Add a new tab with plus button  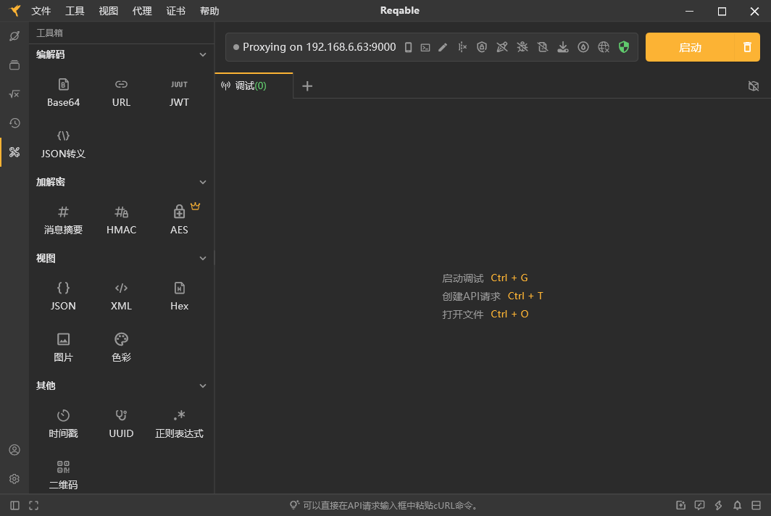pyautogui.click(x=307, y=86)
